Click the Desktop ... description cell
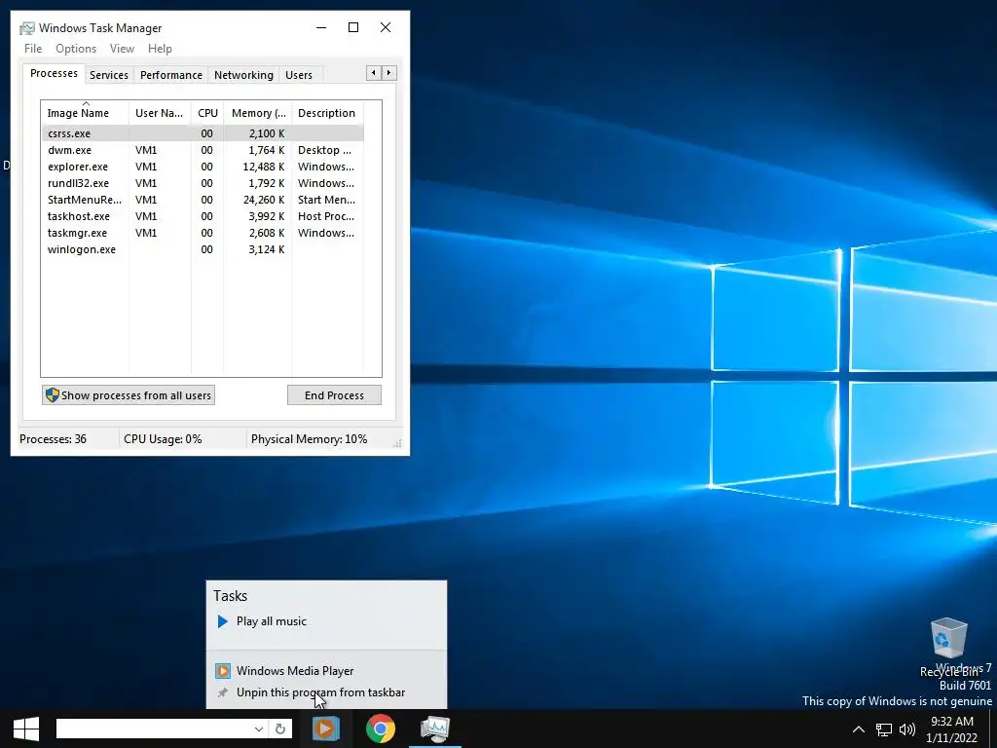The image size is (997, 748). coord(324,150)
